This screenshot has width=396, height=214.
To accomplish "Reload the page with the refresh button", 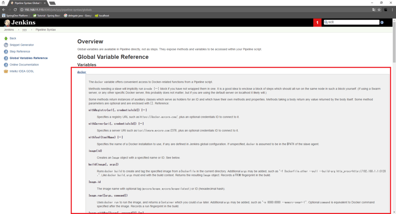I will (x=15, y=10).
